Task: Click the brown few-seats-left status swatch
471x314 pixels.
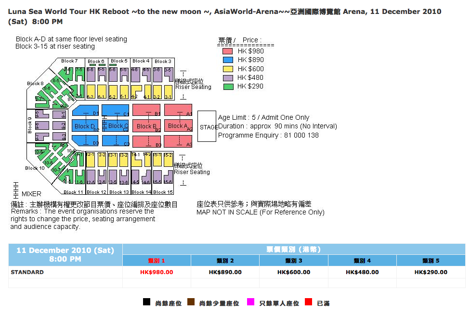Action: pos(191,302)
